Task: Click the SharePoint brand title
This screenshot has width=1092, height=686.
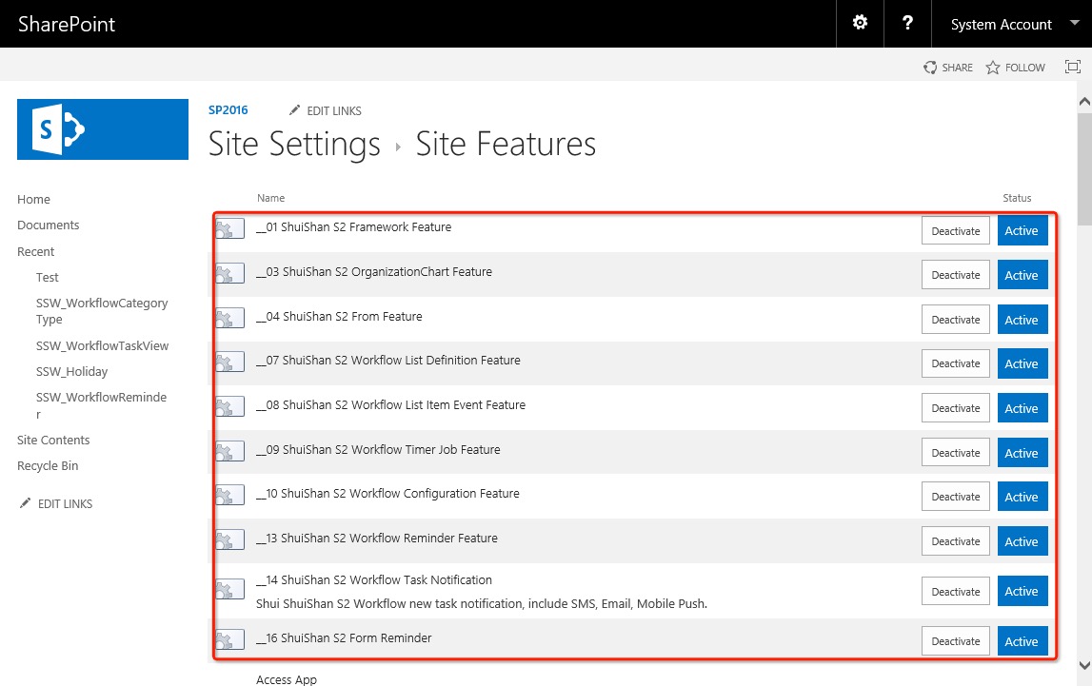Action: [x=67, y=24]
